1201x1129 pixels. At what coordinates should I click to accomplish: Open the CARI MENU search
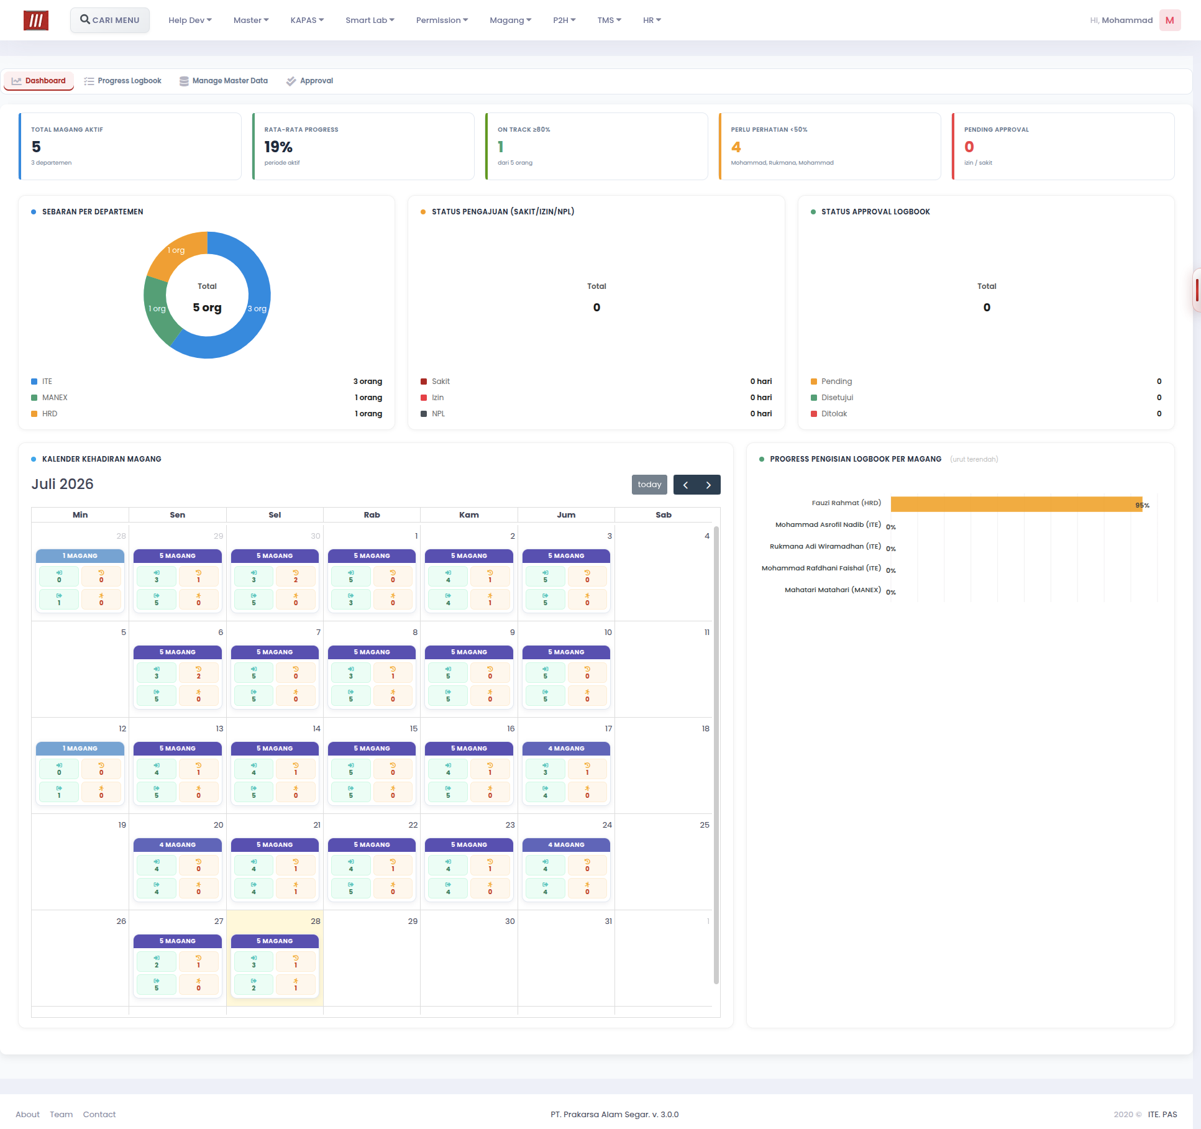click(110, 20)
